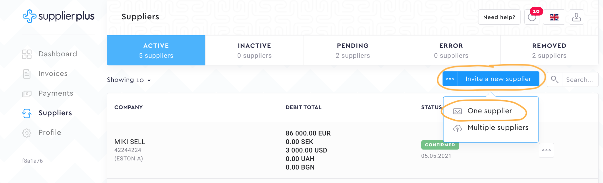Image resolution: width=603 pixels, height=183 pixels.
Task: Choose Multiple suppliers from the invite menu
Action: [498, 128]
